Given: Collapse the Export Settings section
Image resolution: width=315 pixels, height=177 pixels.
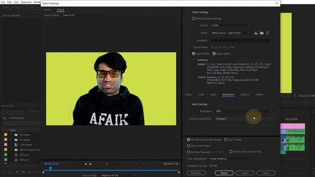Looking at the screenshot, I should pos(189,12).
